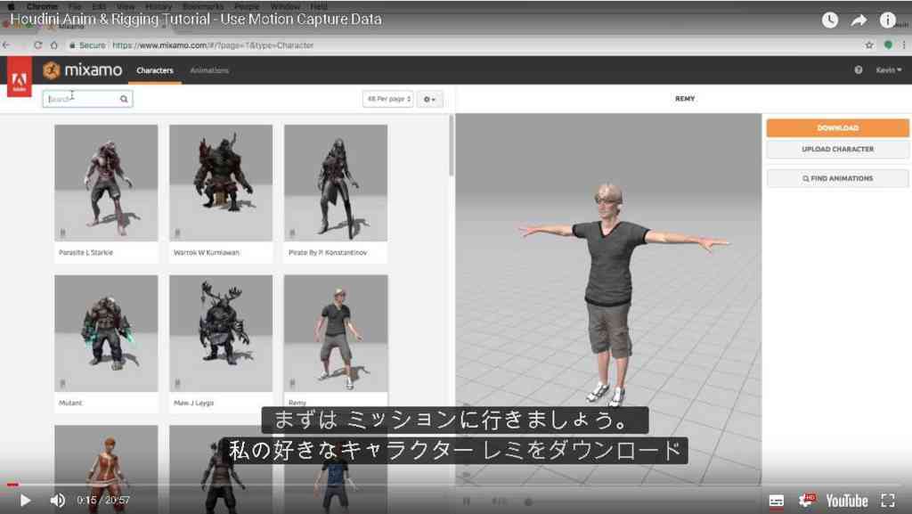Viewport: 912px width, 514px height.
Task: Open the 48 Per page dropdown
Action: 388,99
